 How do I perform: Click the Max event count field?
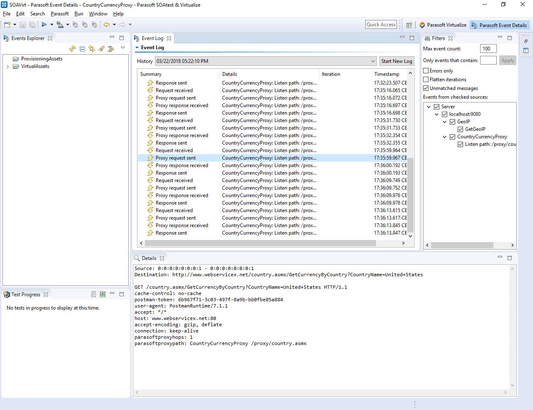coord(488,49)
